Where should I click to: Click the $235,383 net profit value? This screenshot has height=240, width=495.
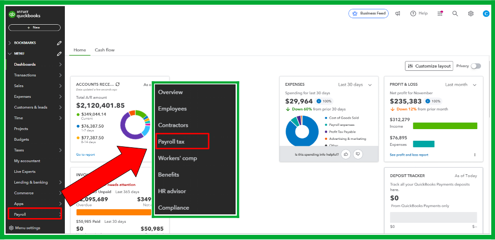[406, 101]
